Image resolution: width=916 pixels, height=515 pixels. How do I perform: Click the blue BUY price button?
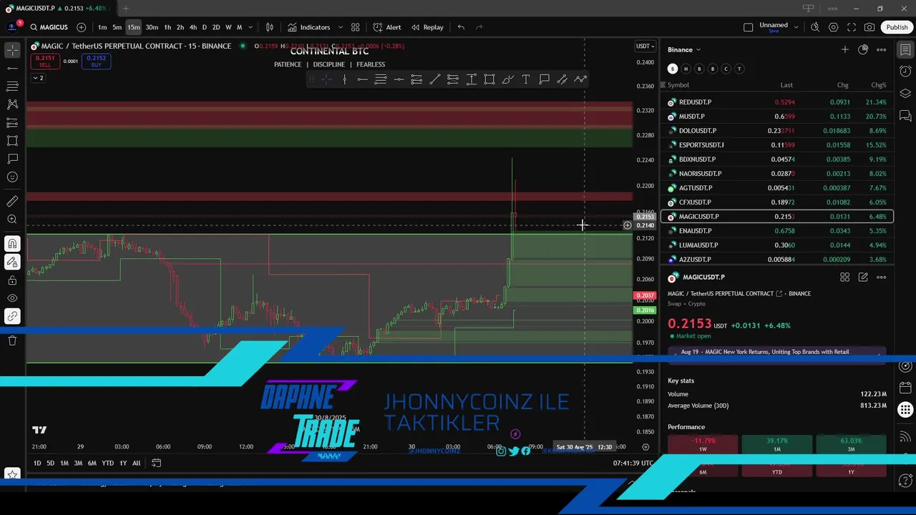pyautogui.click(x=96, y=61)
